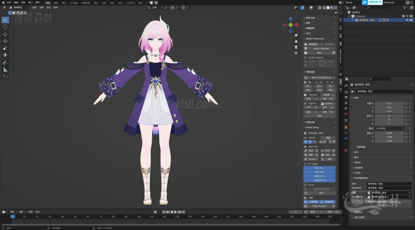
Task: Click the Blender logo icon
Action: click(x=3, y=2)
